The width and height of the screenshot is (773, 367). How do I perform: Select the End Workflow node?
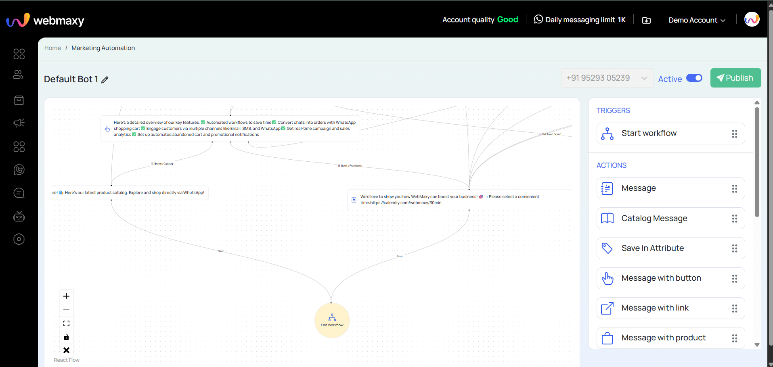click(332, 321)
